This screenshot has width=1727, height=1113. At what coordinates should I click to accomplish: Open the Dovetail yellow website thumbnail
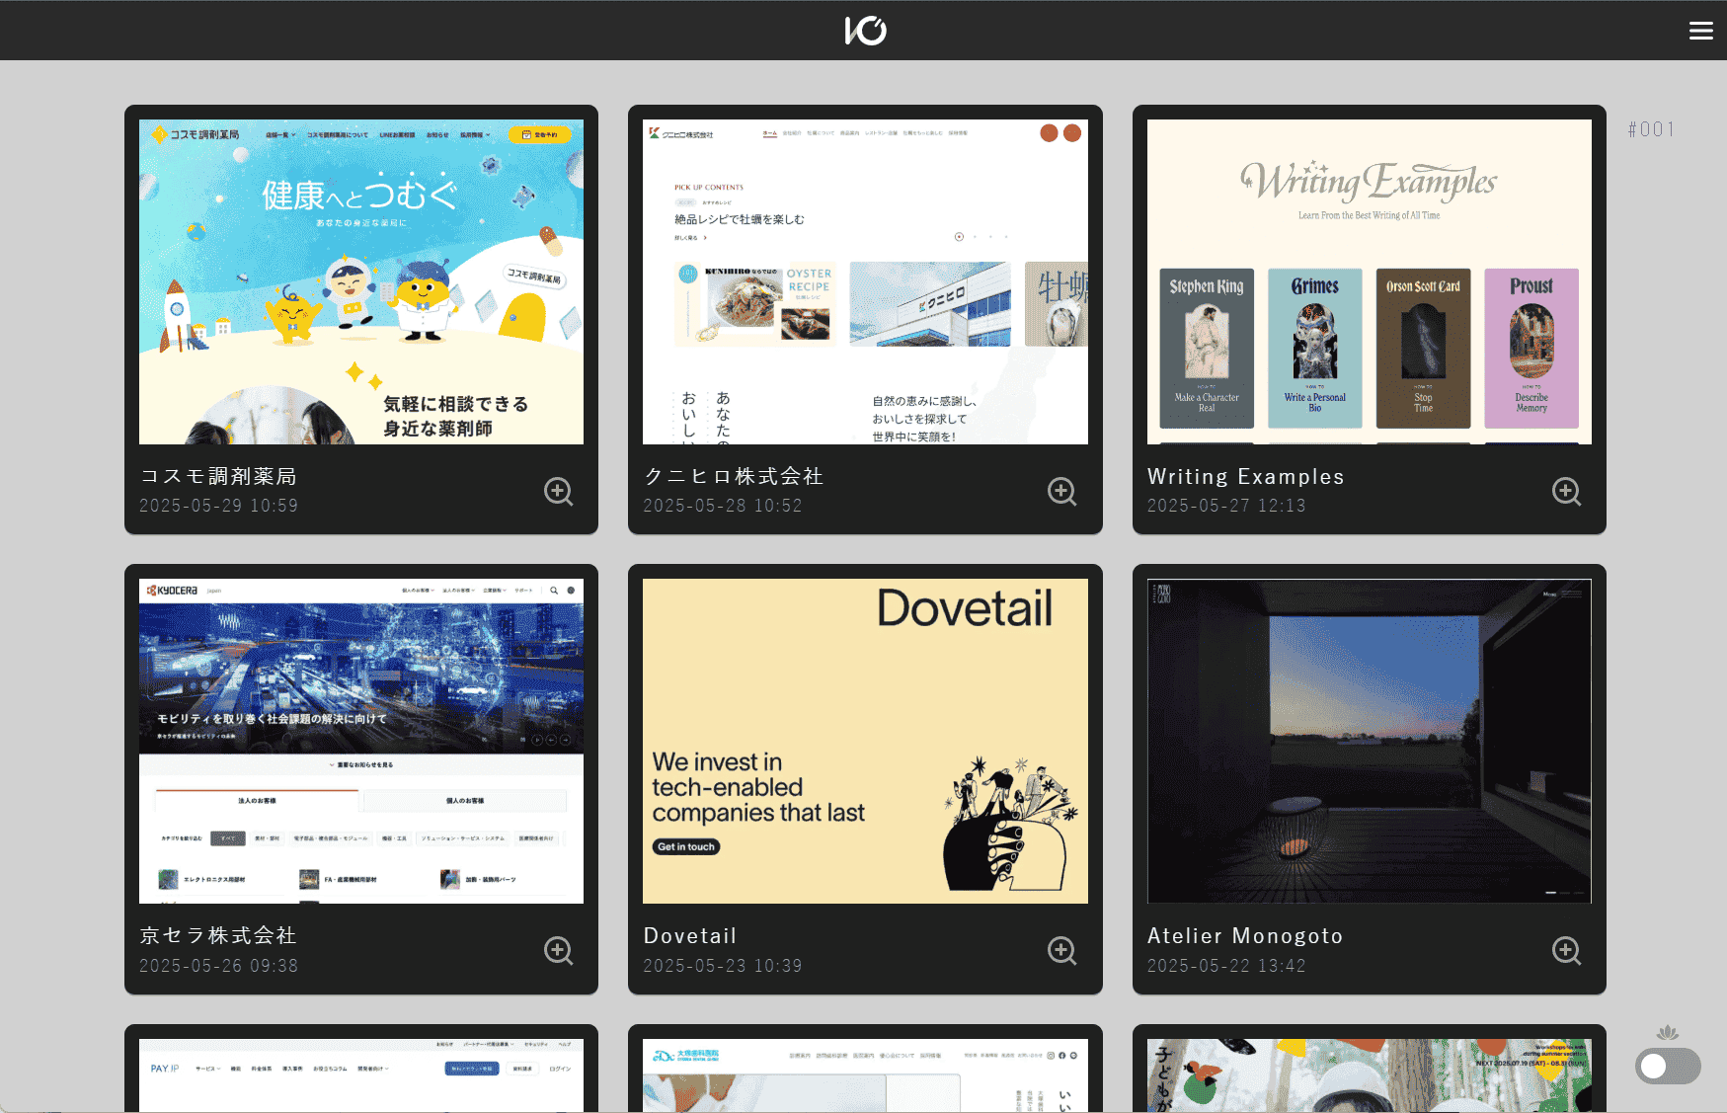[865, 741]
